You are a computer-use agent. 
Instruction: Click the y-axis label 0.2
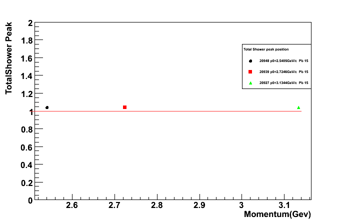coord(27,183)
